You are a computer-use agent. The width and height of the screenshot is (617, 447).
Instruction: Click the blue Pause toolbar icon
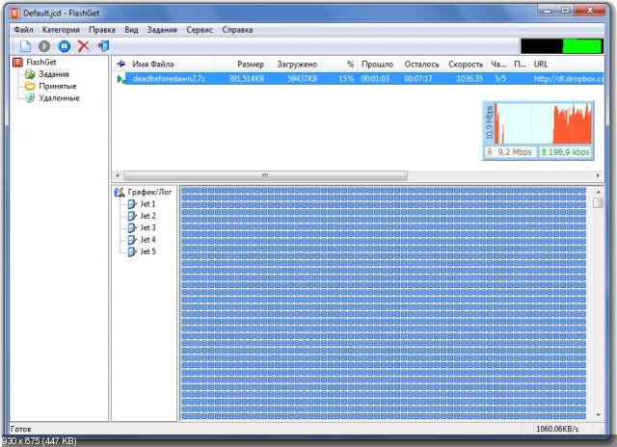65,46
